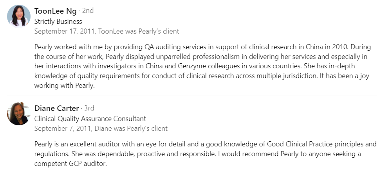Click the September 7, 2011 date line
This screenshot has width=381, height=171.
101,128
